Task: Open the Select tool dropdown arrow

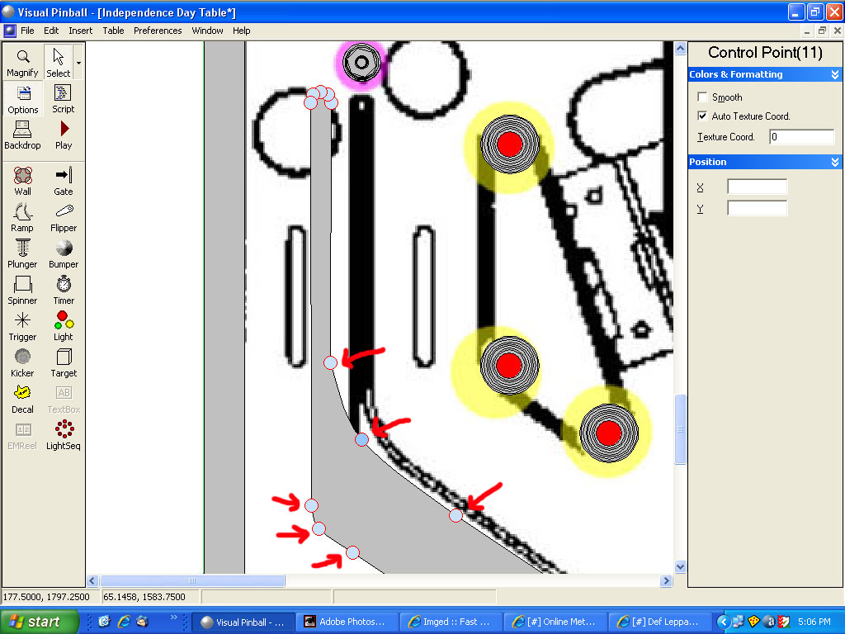Action: (x=78, y=63)
